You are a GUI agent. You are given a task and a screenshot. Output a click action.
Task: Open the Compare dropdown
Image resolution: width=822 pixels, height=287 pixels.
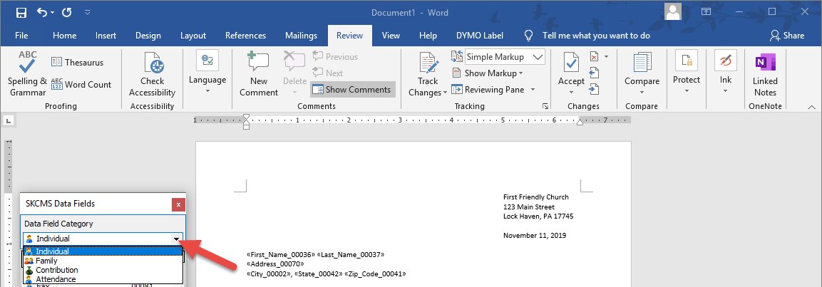pos(642,73)
